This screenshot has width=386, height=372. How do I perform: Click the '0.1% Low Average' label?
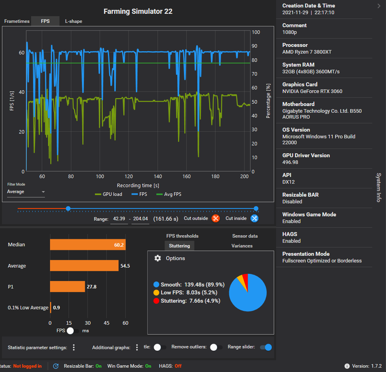pyautogui.click(x=28, y=308)
